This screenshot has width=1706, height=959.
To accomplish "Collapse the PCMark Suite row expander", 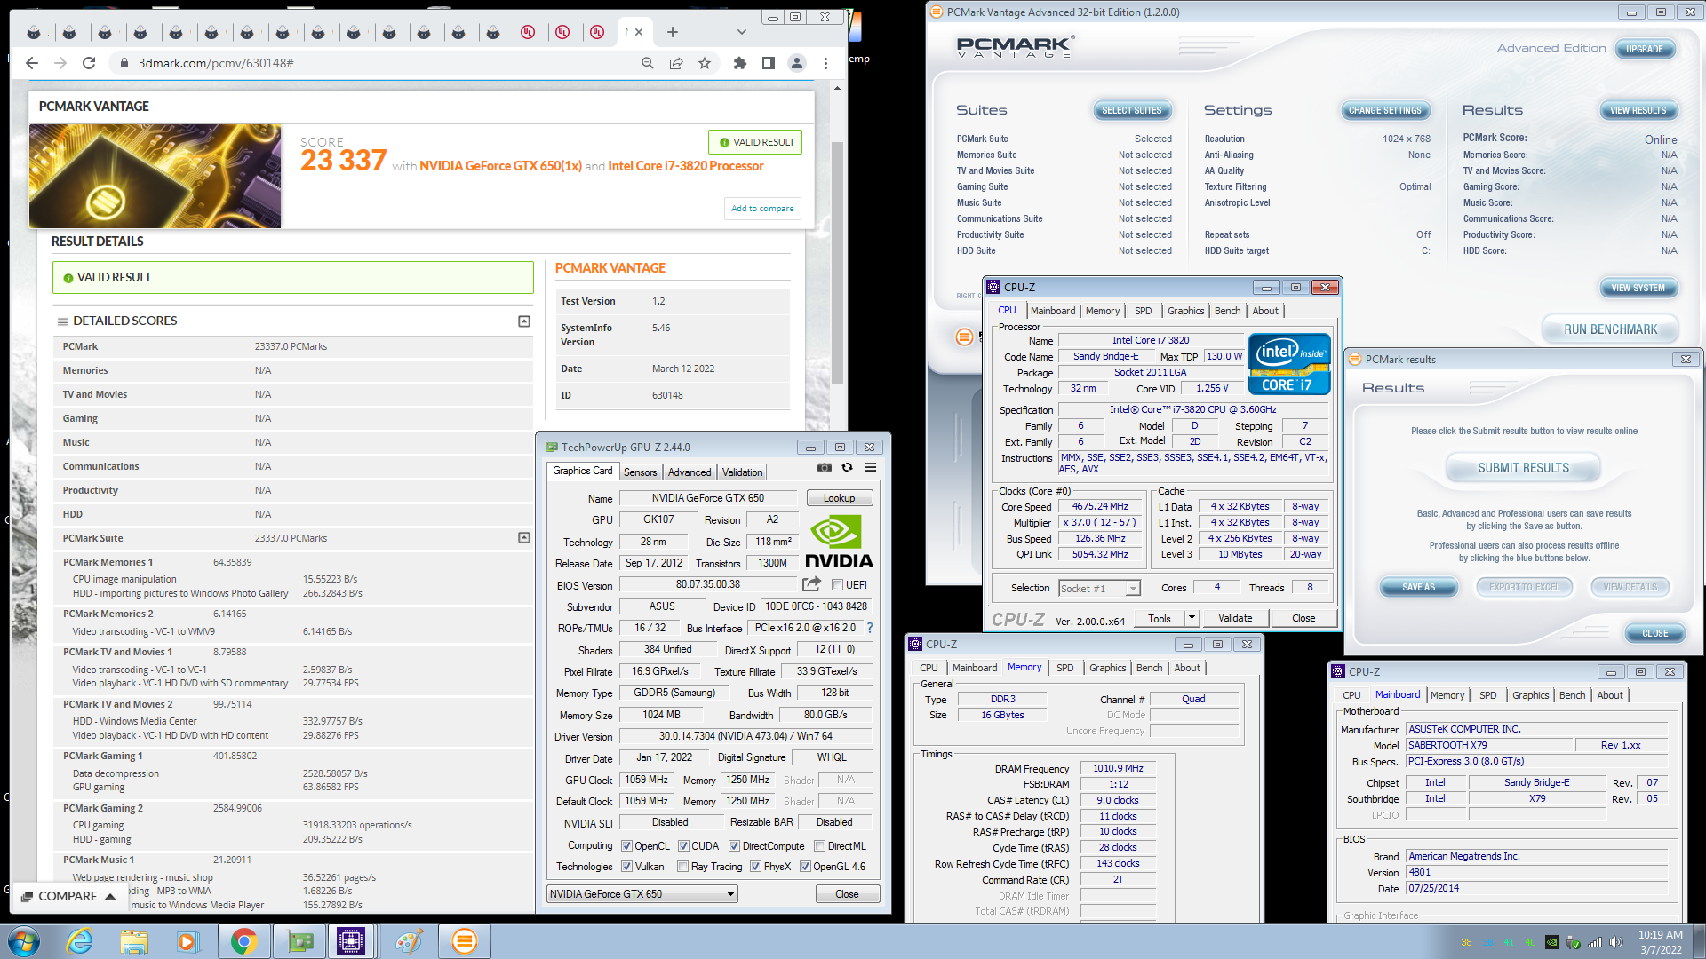I will tap(524, 538).
